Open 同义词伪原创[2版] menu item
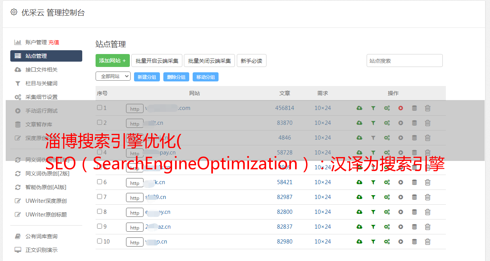This screenshot has width=490, height=261. pos(47,173)
